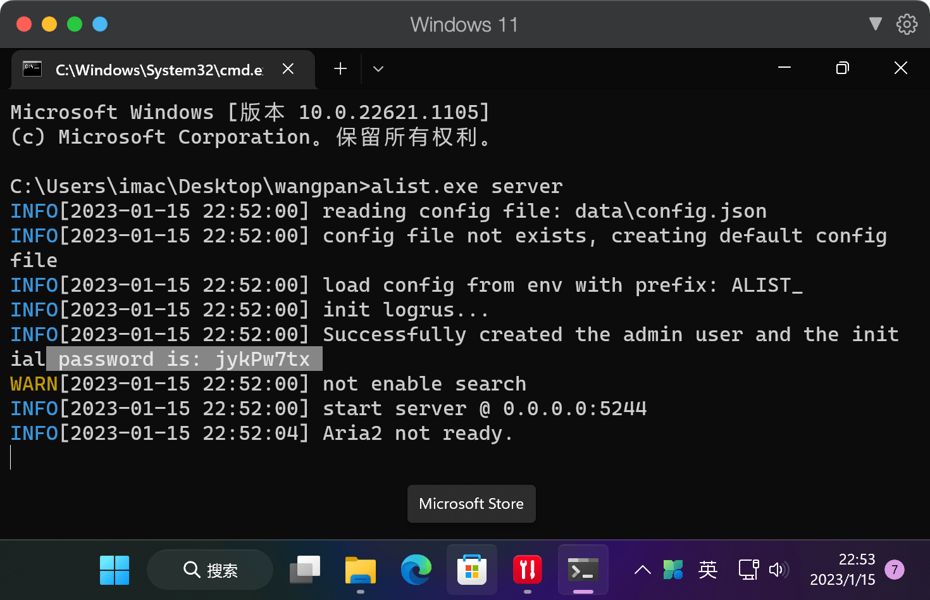Click the 'start server @ 0.0.0.0:5244' line
930x600 pixels.
coord(328,408)
